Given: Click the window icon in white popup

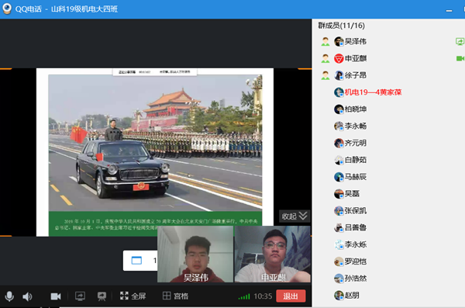Looking at the screenshot, I should pyautogui.click(x=136, y=261).
